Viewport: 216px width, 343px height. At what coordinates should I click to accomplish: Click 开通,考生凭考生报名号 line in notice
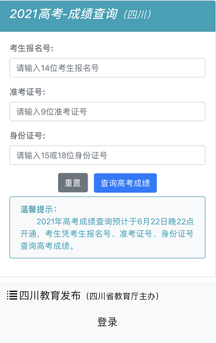[x=66, y=234]
